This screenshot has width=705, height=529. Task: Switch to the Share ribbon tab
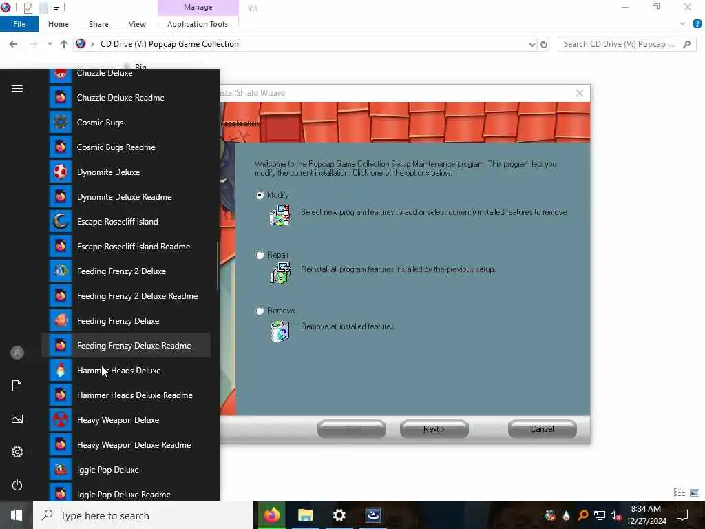click(x=98, y=24)
